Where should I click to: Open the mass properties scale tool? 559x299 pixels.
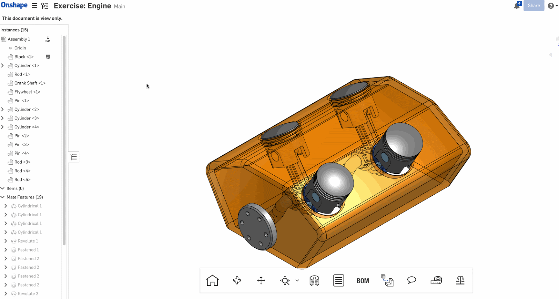pos(460,281)
